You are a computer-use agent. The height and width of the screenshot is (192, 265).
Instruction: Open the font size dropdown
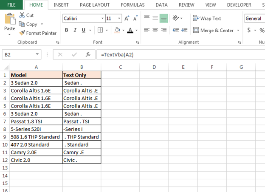click(x=119, y=18)
